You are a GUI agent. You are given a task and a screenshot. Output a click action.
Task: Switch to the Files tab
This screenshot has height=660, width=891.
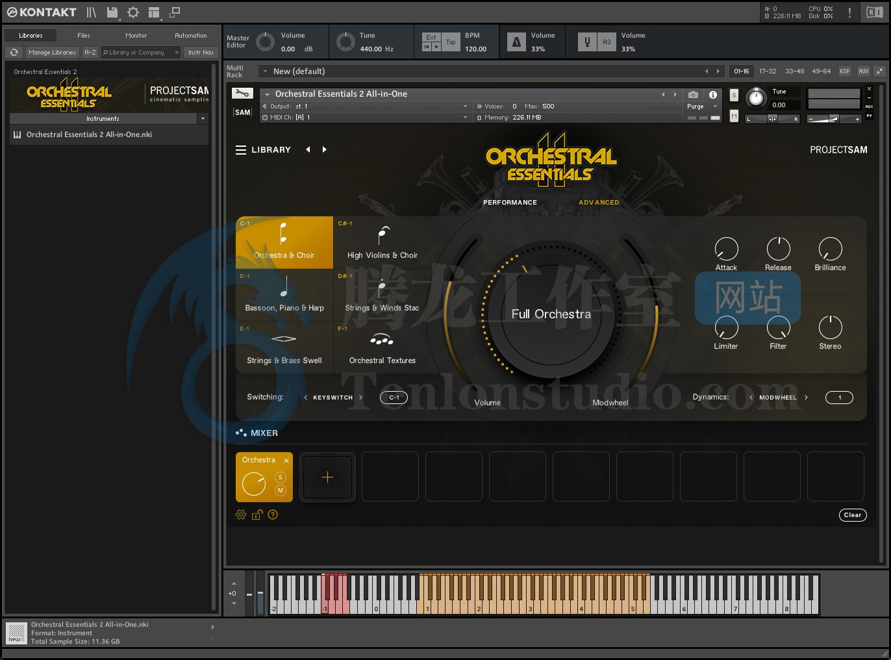(x=84, y=36)
